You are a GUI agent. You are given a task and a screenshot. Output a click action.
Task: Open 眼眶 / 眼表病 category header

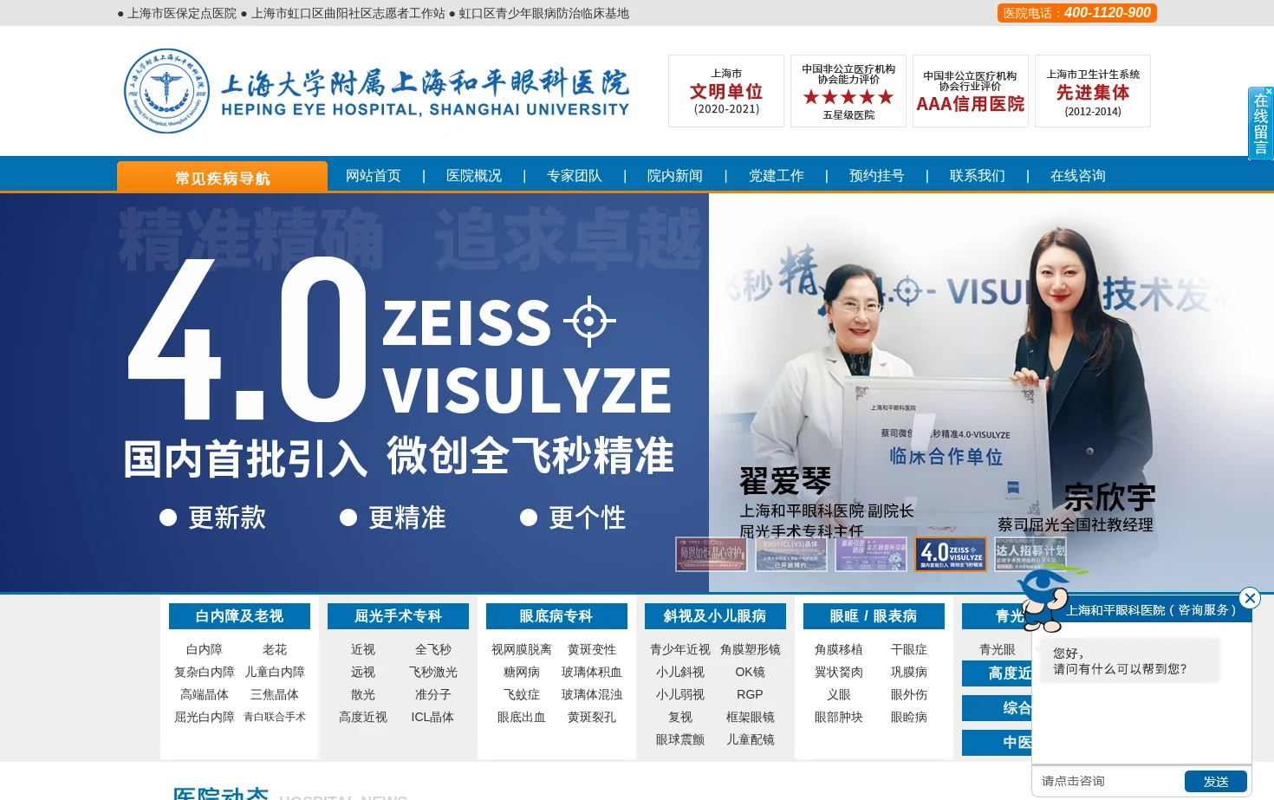click(x=874, y=616)
